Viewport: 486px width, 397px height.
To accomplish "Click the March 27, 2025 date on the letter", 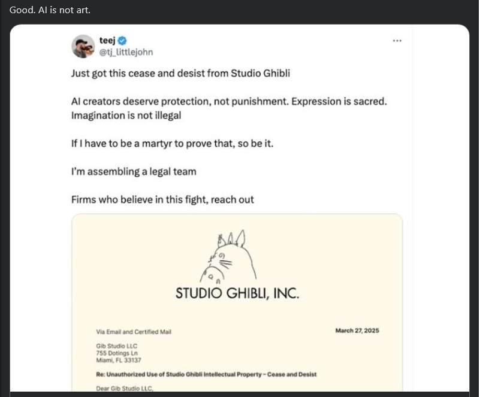I will tap(356, 330).
